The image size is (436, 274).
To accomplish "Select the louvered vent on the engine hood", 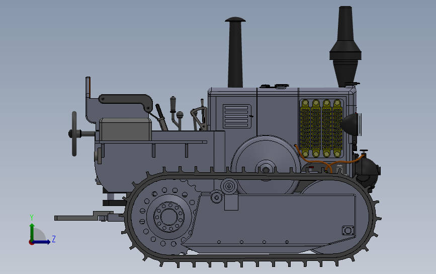I will click(237, 116).
